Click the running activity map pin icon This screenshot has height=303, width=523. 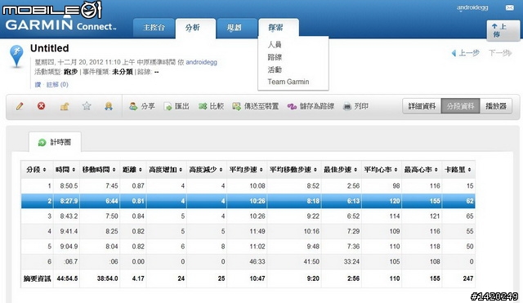16,56
